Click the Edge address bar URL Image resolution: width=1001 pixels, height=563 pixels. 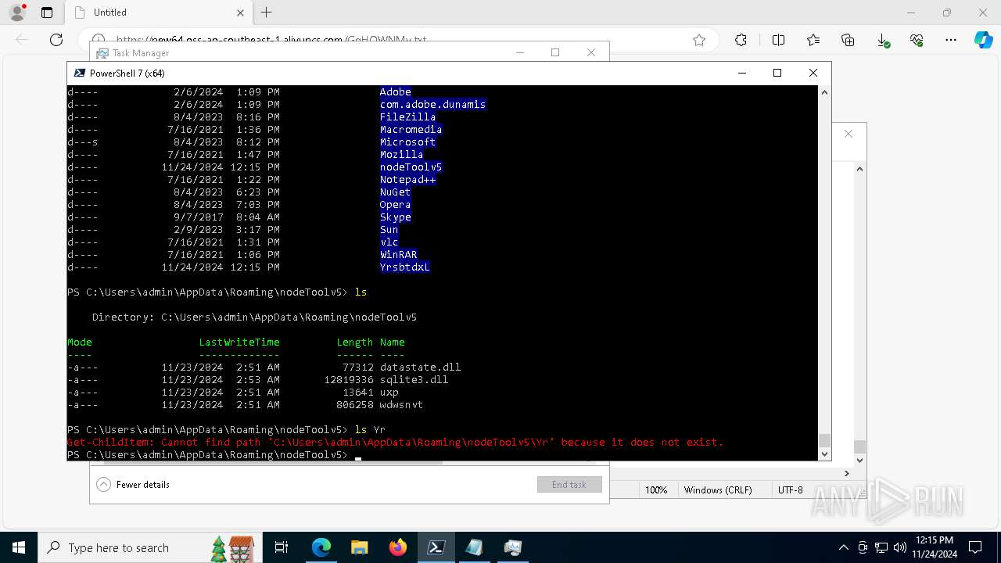coord(272,40)
